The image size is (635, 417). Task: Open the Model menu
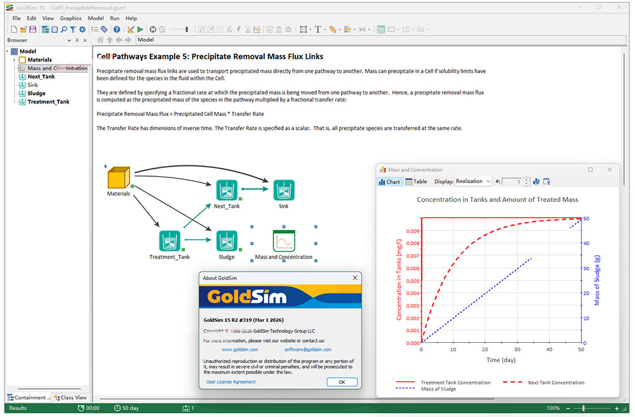click(x=96, y=18)
